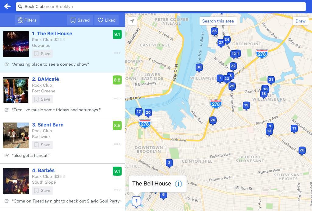The height and width of the screenshot is (211, 312).
Task: Open more options for The Bell House
Action: [x=117, y=53]
